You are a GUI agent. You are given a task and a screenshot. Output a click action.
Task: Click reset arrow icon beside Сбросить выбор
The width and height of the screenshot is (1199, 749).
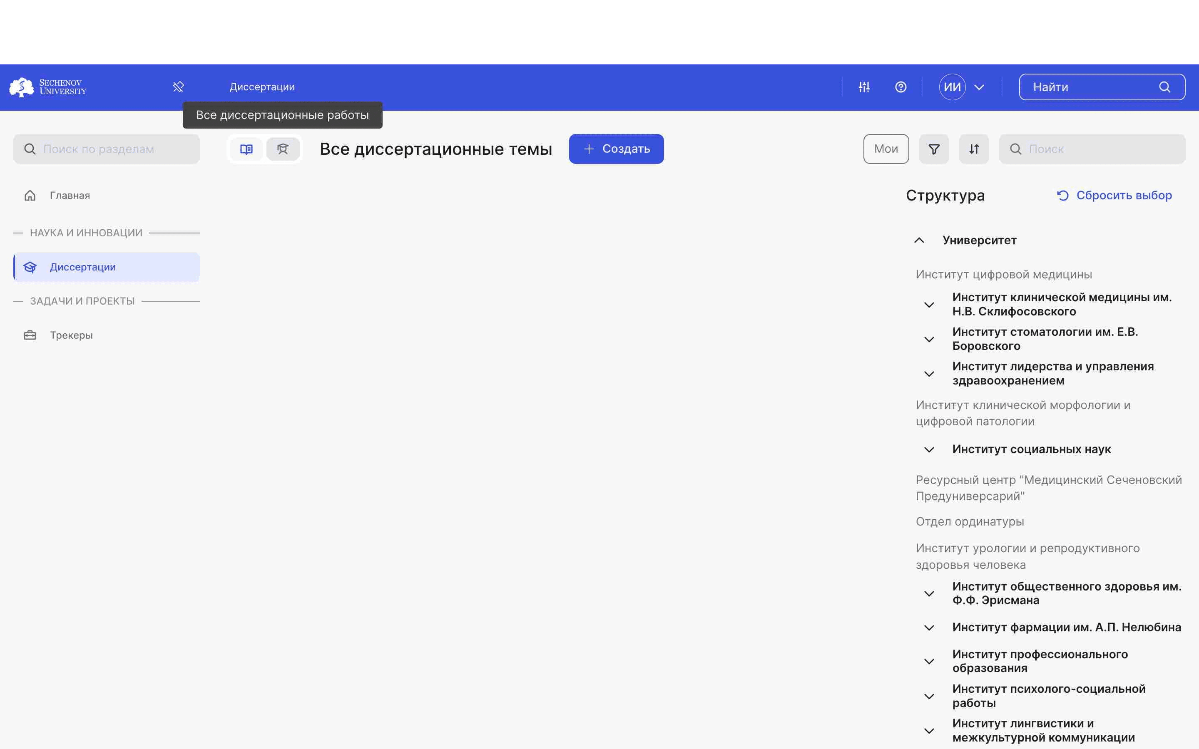pyautogui.click(x=1063, y=196)
